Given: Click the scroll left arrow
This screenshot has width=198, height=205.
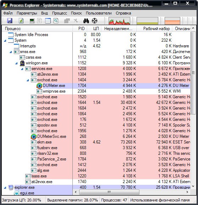Looking at the screenshot, I should tap(76, 192).
